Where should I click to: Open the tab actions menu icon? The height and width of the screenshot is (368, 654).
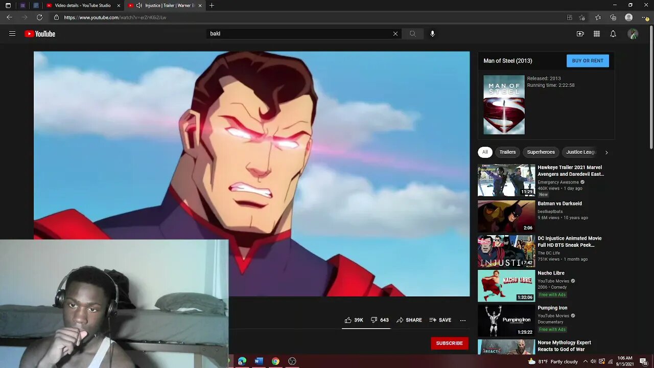tap(8, 6)
